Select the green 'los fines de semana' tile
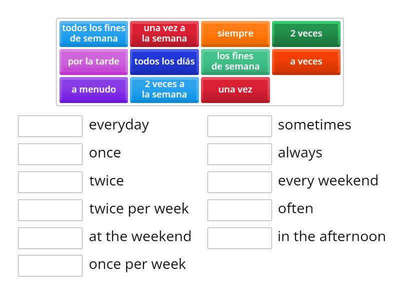The image size is (400, 300). click(235, 61)
